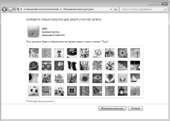Choose the sailboat account picture

135,78
